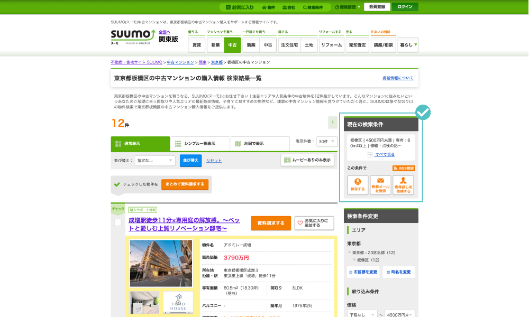Open the リフォーム navigation tab
The width and height of the screenshot is (529, 317).
click(x=331, y=45)
